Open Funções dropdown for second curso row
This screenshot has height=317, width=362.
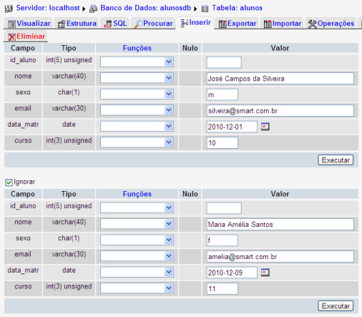137,288
